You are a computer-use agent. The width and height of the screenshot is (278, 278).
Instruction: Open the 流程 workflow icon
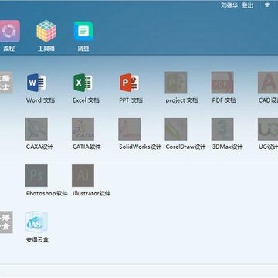click(x=9, y=31)
